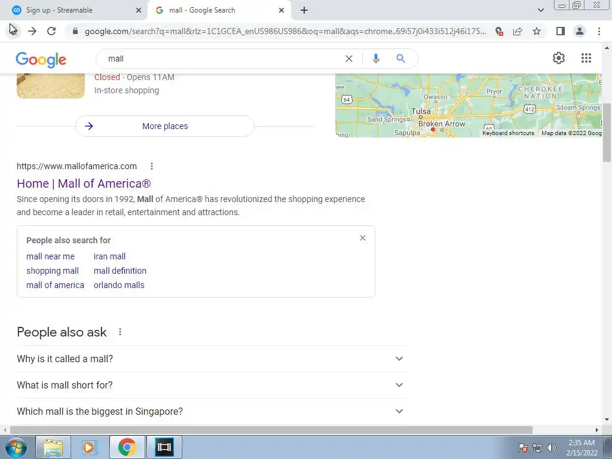This screenshot has height=459, width=612.
Task: Open the Tulsa area map
Action: pyautogui.click(x=469, y=105)
